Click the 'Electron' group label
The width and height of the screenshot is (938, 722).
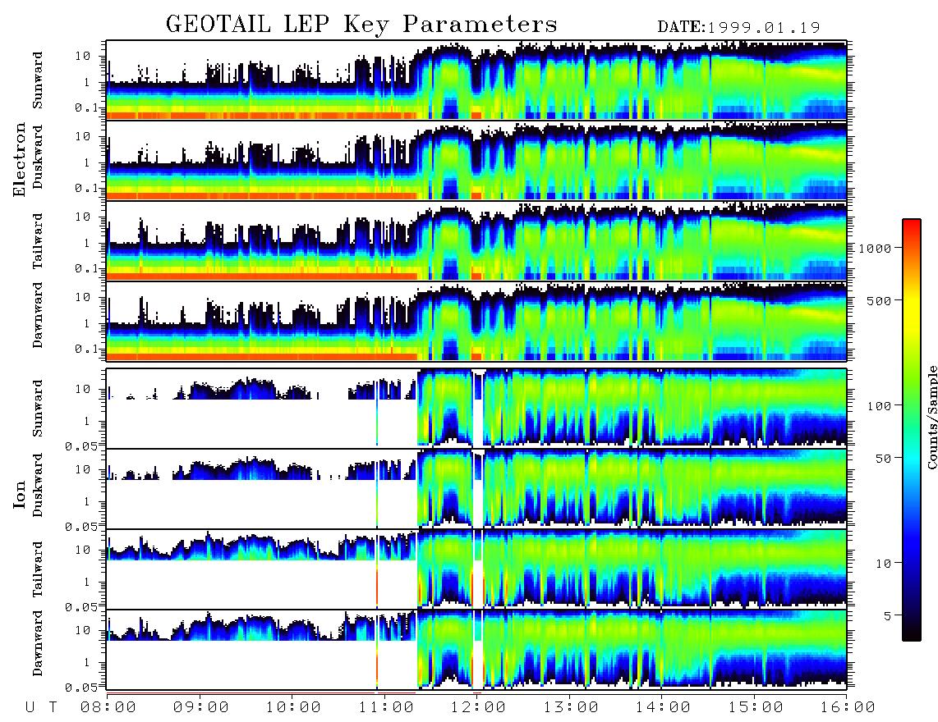(20, 159)
